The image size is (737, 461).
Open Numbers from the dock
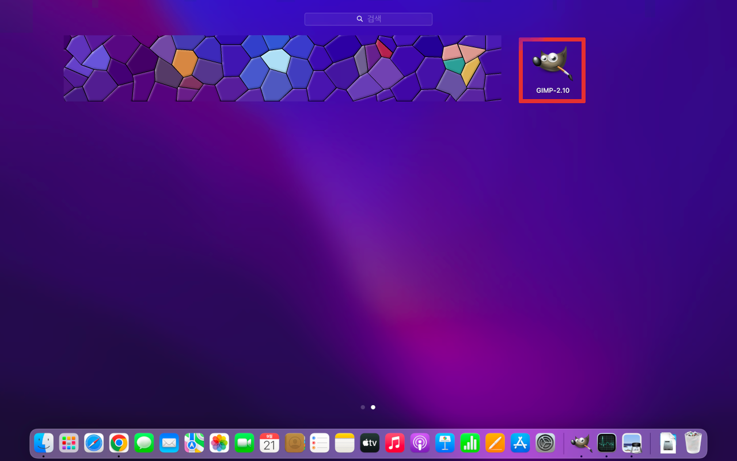470,443
